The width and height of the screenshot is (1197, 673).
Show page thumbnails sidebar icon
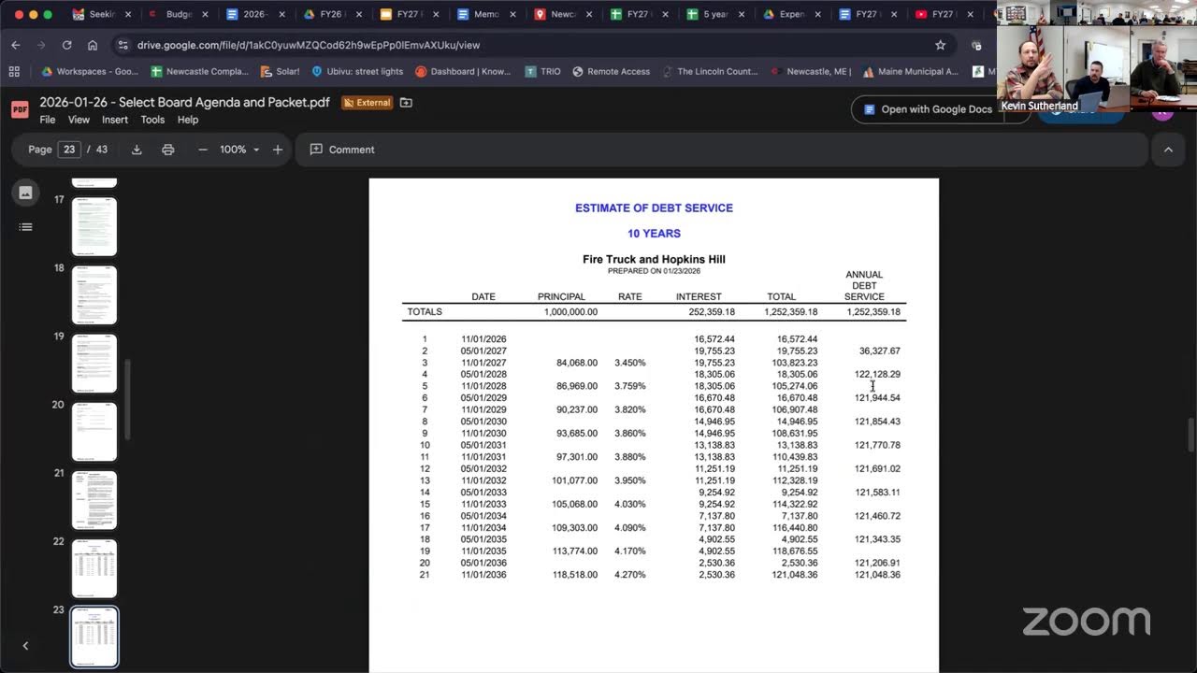[x=25, y=193]
